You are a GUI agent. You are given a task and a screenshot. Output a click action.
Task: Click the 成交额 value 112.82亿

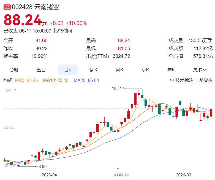[x=203, y=48]
